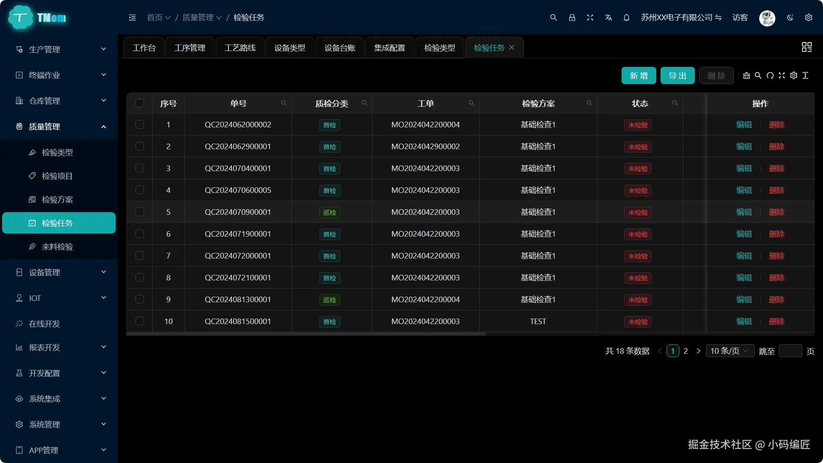This screenshot has width=823, height=463.
Task: Select the header select-all checkbox
Action: coord(140,103)
